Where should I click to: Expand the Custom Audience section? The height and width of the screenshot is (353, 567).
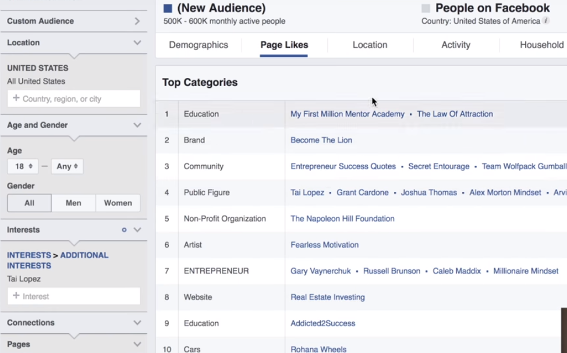[74, 21]
